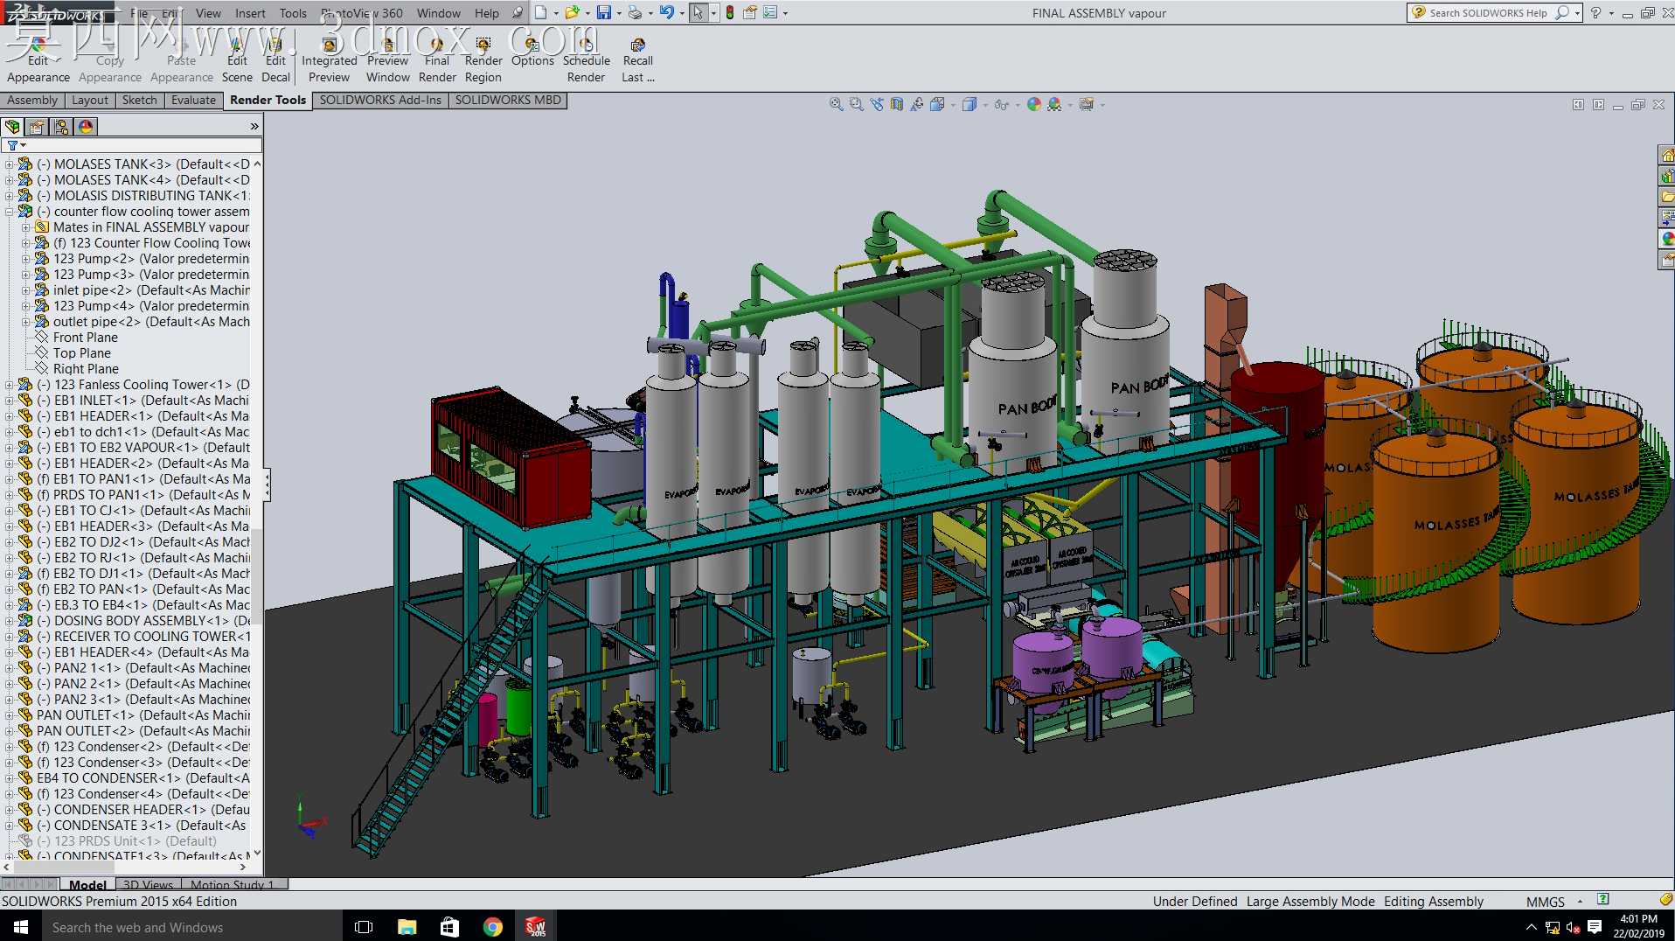The width and height of the screenshot is (1675, 941).
Task: Open the DisplayManager tab
Action: tap(86, 127)
